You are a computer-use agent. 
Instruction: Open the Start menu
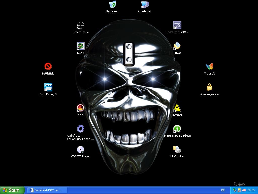pyautogui.click(x=12, y=190)
